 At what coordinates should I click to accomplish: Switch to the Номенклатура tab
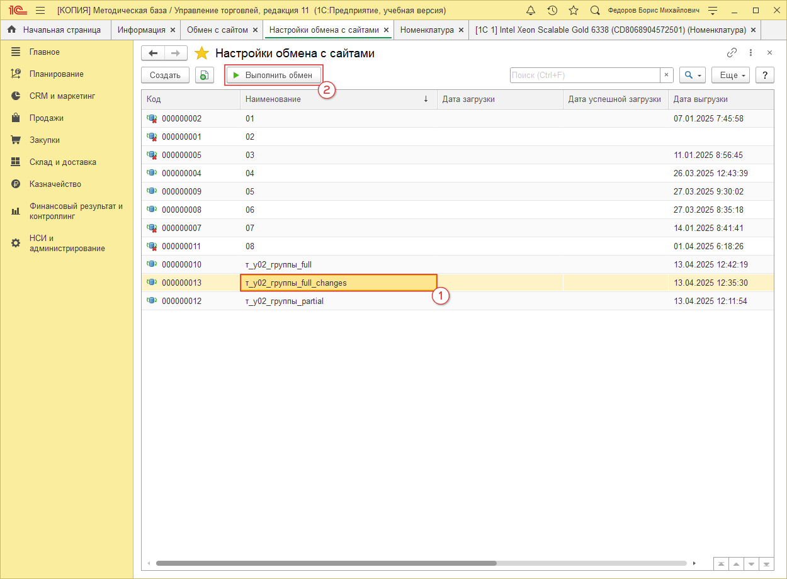427,30
